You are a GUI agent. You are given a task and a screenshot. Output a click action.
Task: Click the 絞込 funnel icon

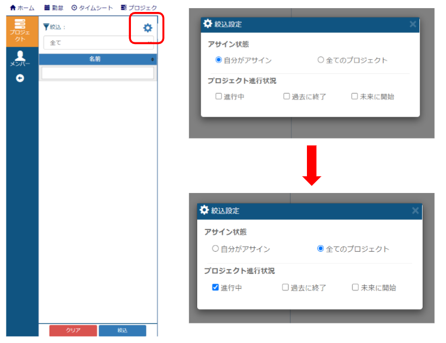(x=46, y=27)
